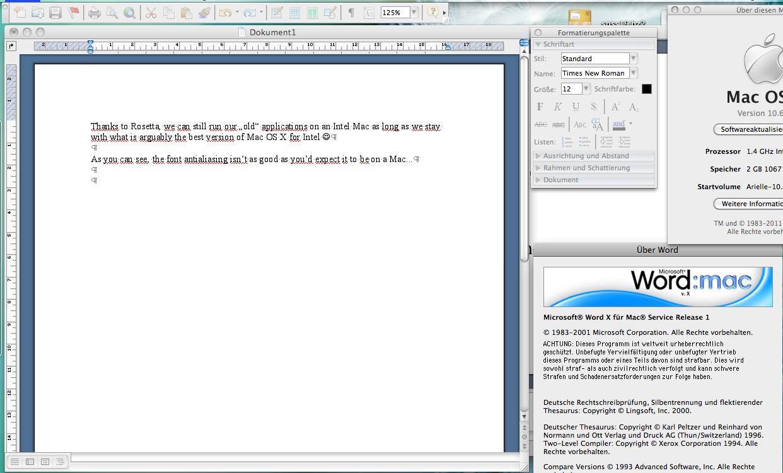Select the Format Painter brush icon

click(204, 12)
